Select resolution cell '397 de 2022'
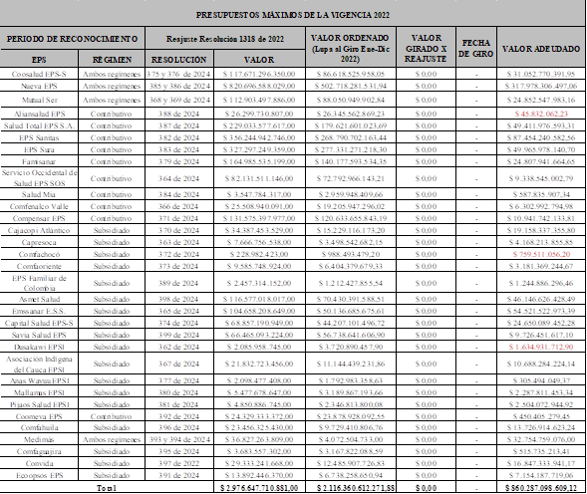Viewport: 587px width, 494px height. (179, 464)
